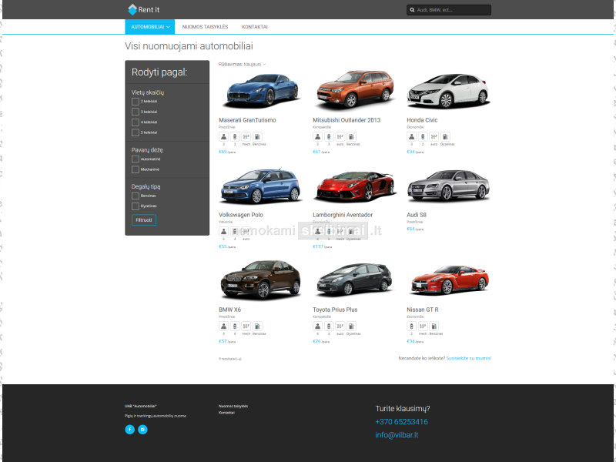The height and width of the screenshot is (462, 616).
Task: Open the KONTAKTAI menu item
Action: pyautogui.click(x=255, y=27)
